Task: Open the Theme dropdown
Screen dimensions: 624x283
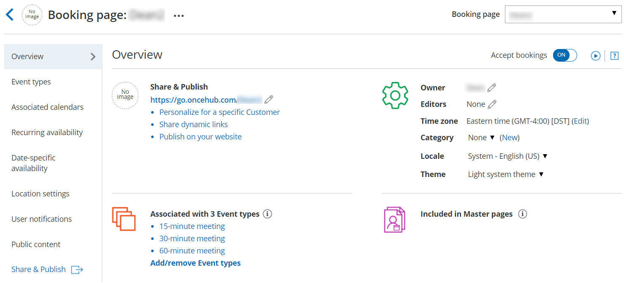Action: [x=506, y=174]
